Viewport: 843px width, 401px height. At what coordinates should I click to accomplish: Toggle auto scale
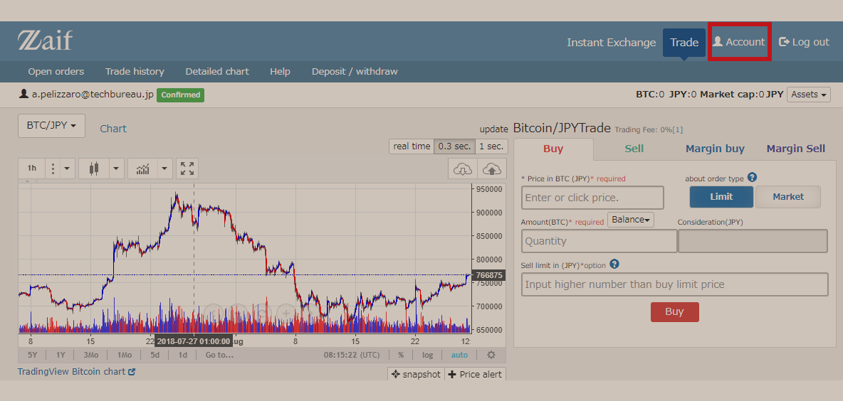tap(459, 355)
